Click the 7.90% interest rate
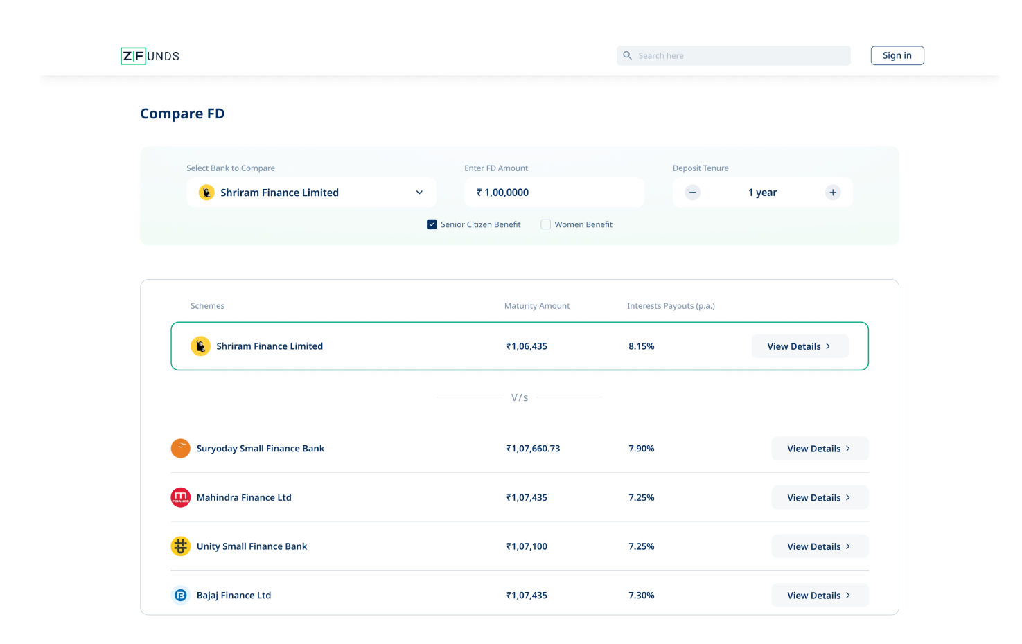Viewport: 1022px width, 644px height. coord(642,449)
